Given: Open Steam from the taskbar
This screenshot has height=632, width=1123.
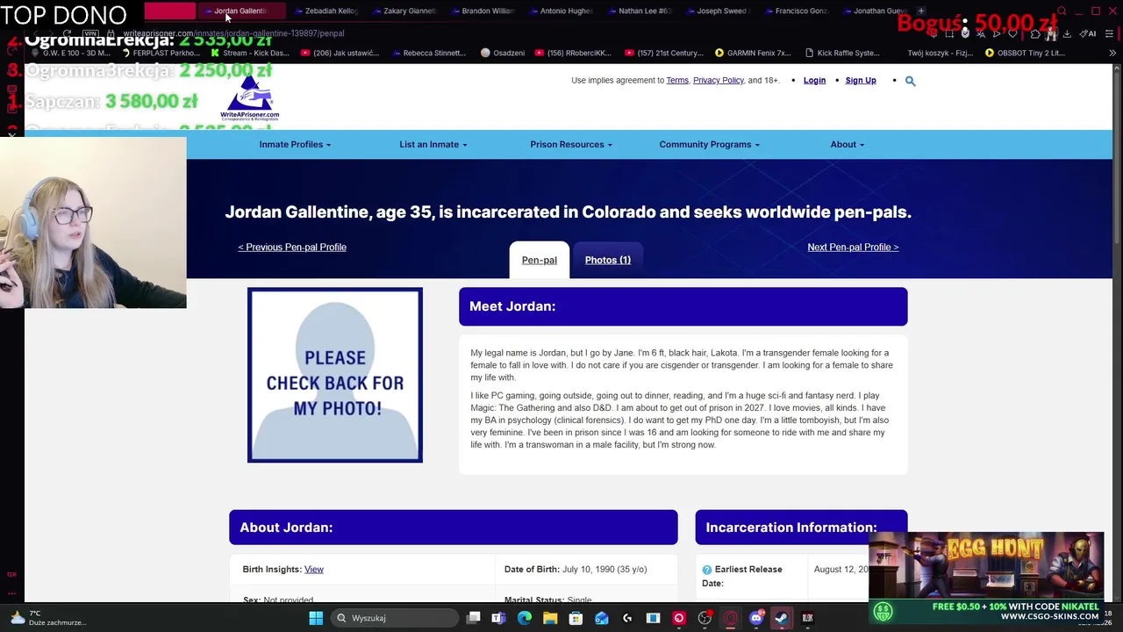Looking at the screenshot, I should tap(781, 618).
